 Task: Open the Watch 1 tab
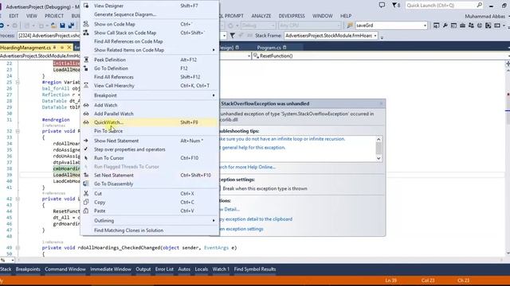[221, 269]
